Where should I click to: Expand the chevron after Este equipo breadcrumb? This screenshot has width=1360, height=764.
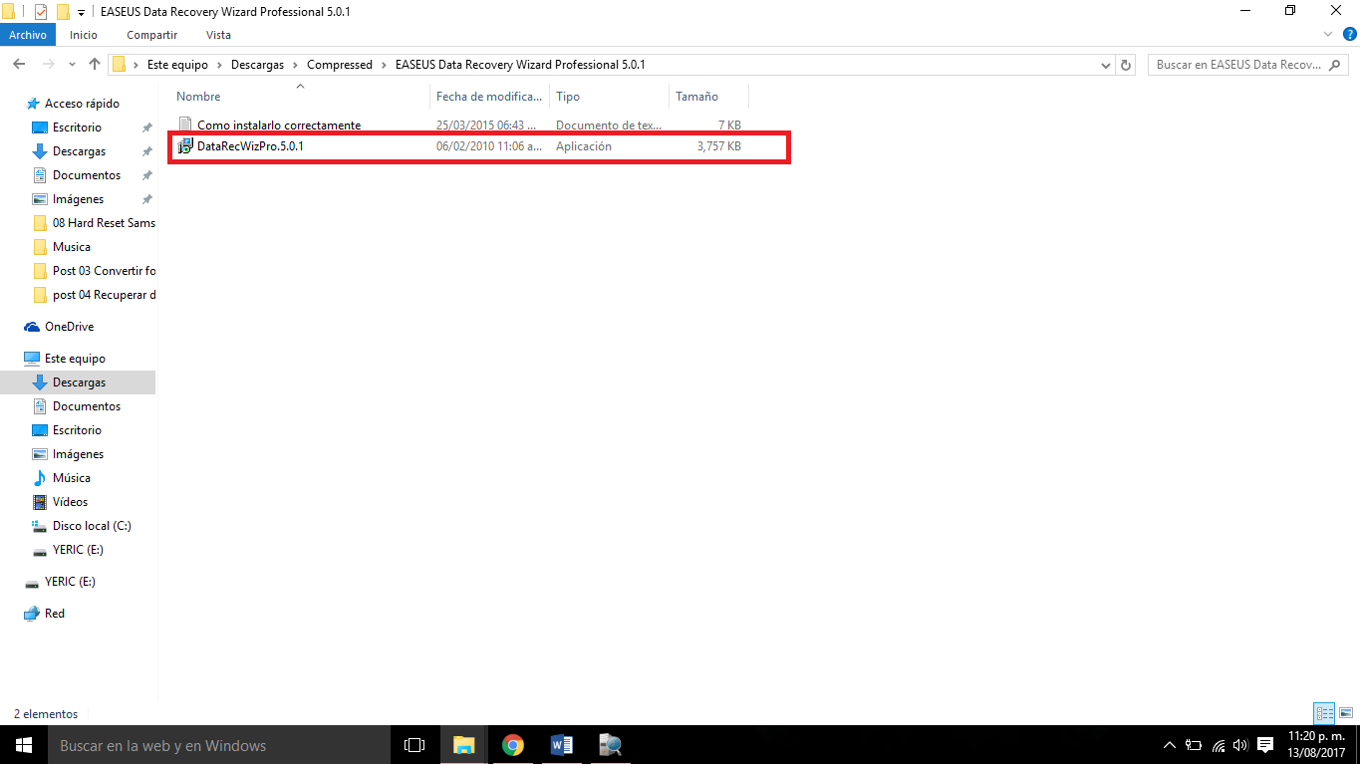[x=219, y=65]
